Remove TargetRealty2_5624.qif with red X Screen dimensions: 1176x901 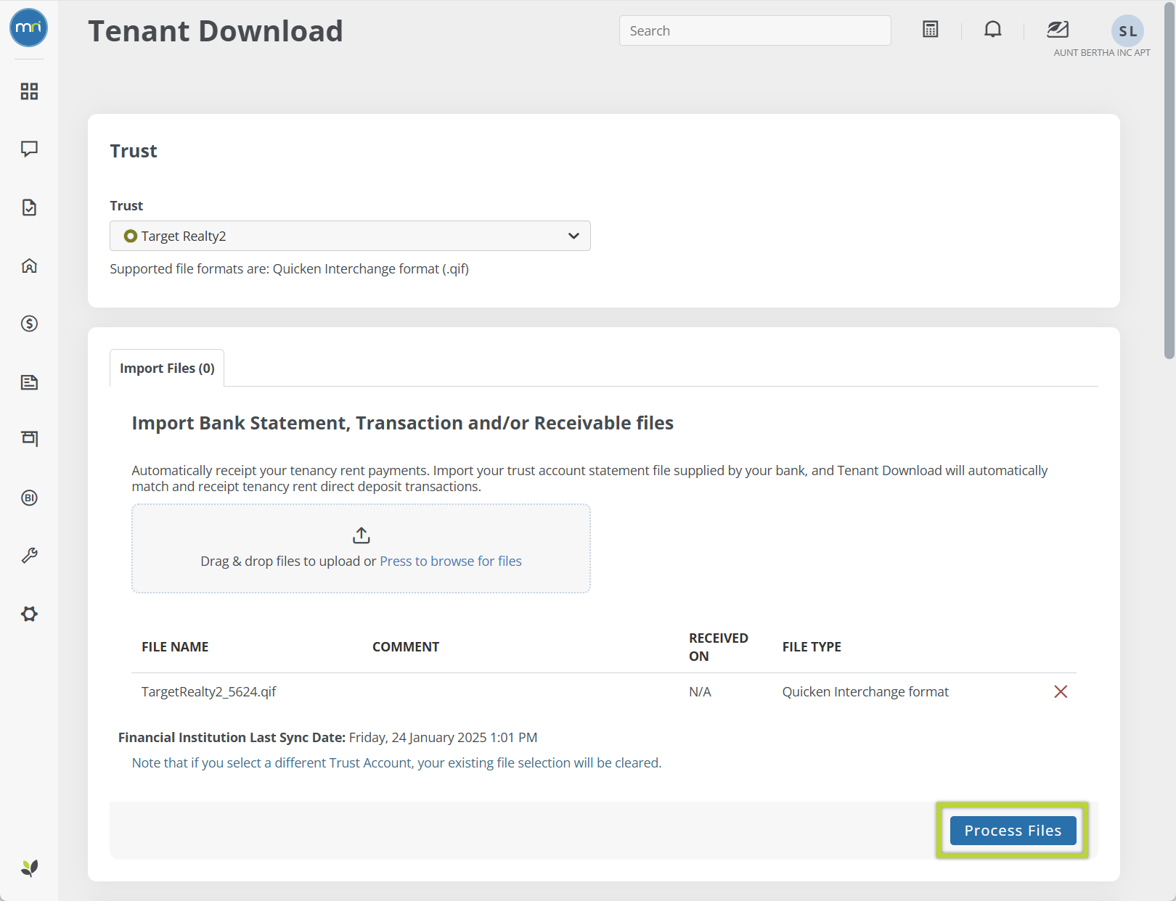coord(1061,692)
